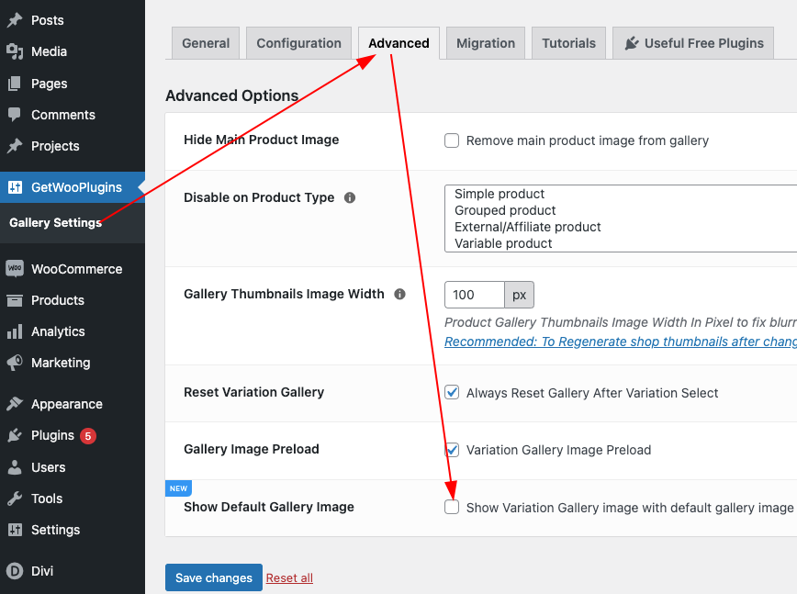Click the Marketing megaphone icon
Viewport: 797px width, 594px height.
coord(15,363)
